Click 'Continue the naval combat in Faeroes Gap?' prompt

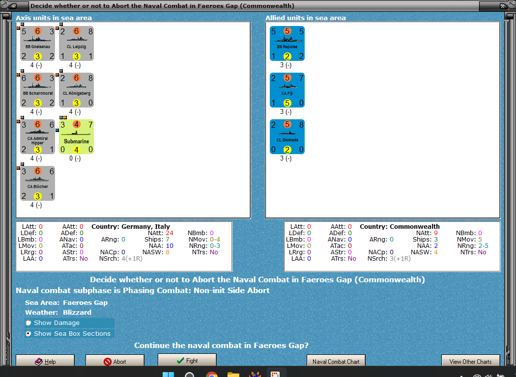(x=222, y=345)
